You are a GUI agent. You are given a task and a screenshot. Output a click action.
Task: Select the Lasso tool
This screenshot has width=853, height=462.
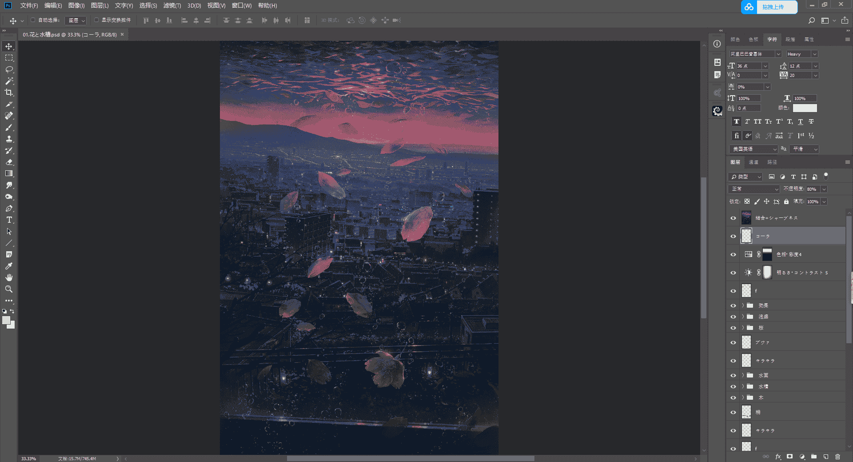pyautogui.click(x=9, y=69)
